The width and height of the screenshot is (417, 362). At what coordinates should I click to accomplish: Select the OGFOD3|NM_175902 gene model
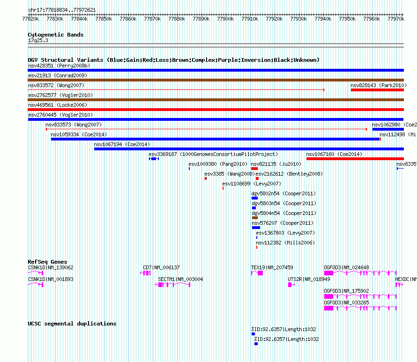click(360, 296)
